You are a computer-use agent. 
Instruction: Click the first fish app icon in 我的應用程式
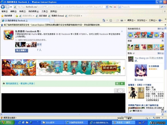coord(130,35)
